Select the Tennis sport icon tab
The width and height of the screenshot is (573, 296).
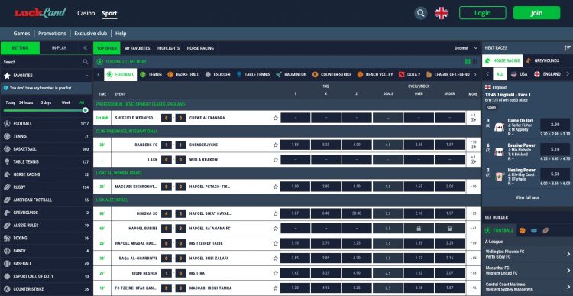151,74
